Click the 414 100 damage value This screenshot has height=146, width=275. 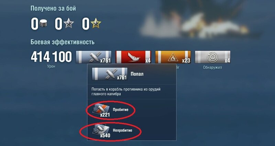coord(51,57)
